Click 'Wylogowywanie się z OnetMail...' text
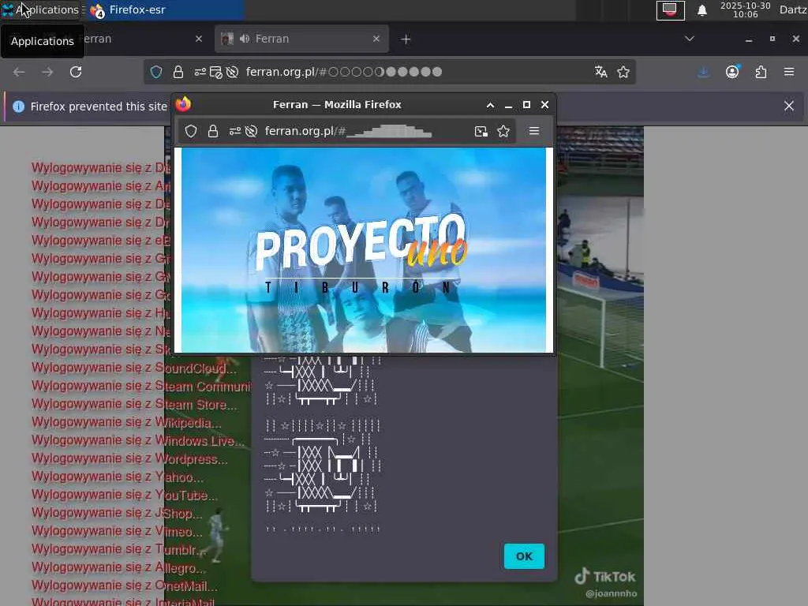Image resolution: width=808 pixels, height=606 pixels. [x=124, y=585]
